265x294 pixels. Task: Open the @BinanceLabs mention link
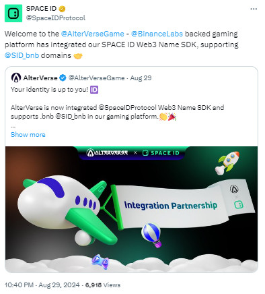coord(157,34)
